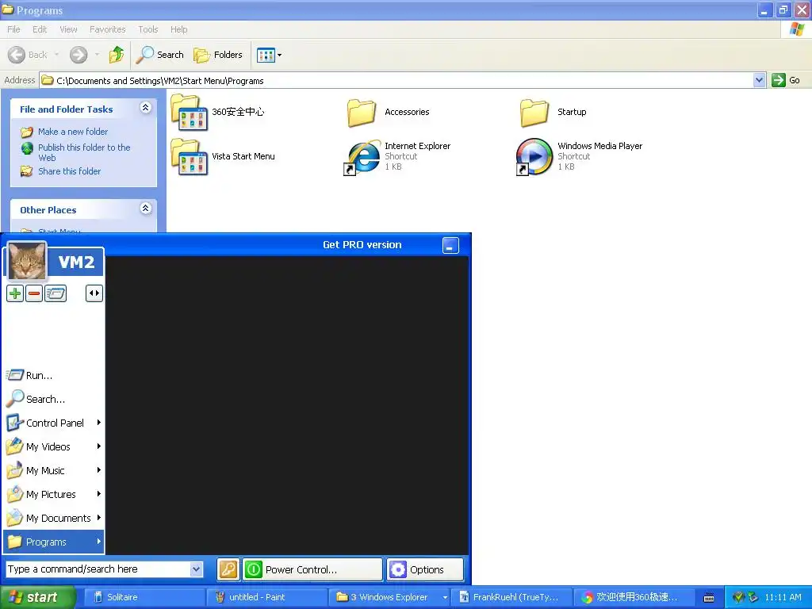Open the Tools menu

pyautogui.click(x=147, y=29)
